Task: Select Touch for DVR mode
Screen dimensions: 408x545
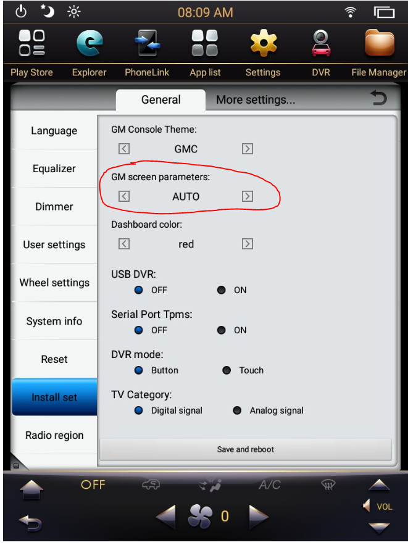Action: pyautogui.click(x=227, y=370)
